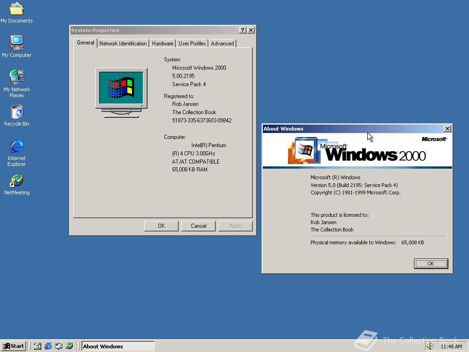Open NetMeeting desktop shortcut
469x352 pixels.
tap(17, 185)
